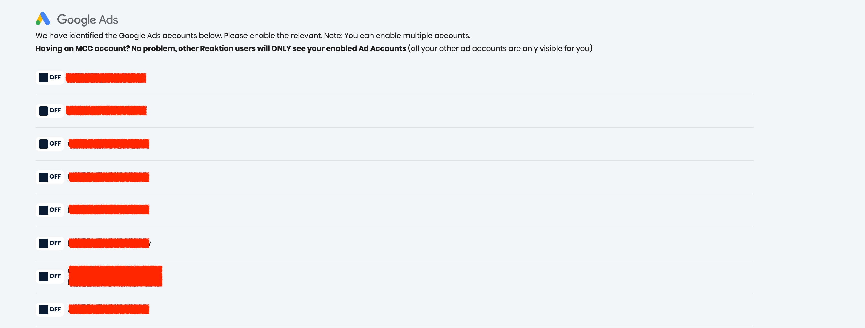Image resolution: width=865 pixels, height=328 pixels.
Task: Switch on the third account toggle
Action: [x=50, y=144]
